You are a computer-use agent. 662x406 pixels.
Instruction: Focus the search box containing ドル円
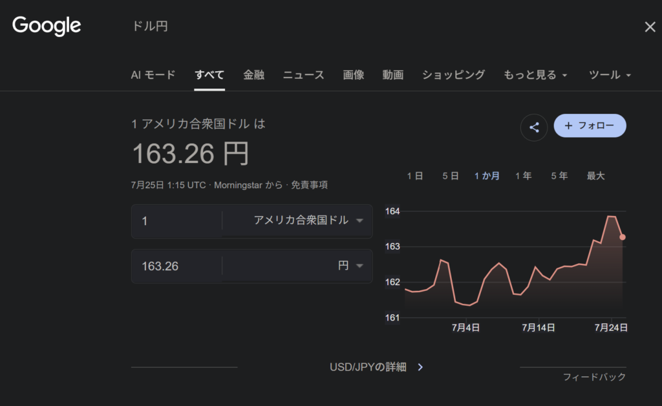click(x=150, y=26)
